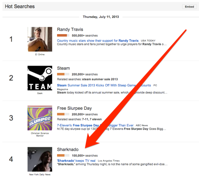Click the 'Geek' image source caption

40,93
